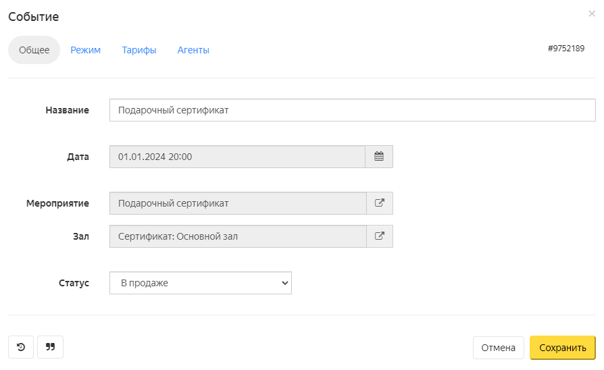Go to the Тарифы tab
The height and width of the screenshot is (370, 604).
pos(139,50)
